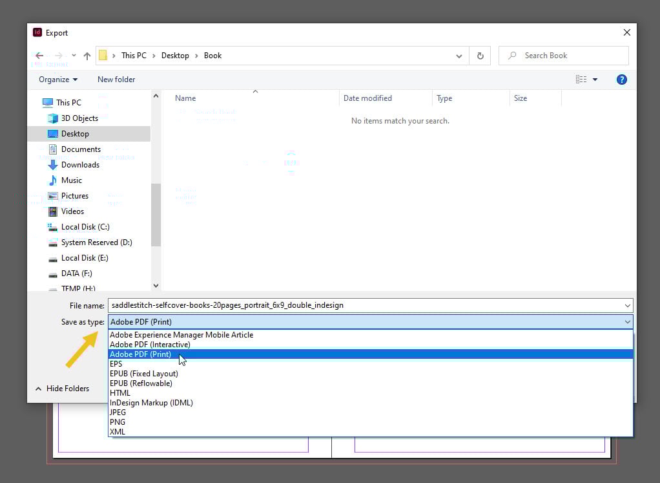Collapse with Hide Folders
Image resolution: width=660 pixels, height=483 pixels.
point(62,389)
